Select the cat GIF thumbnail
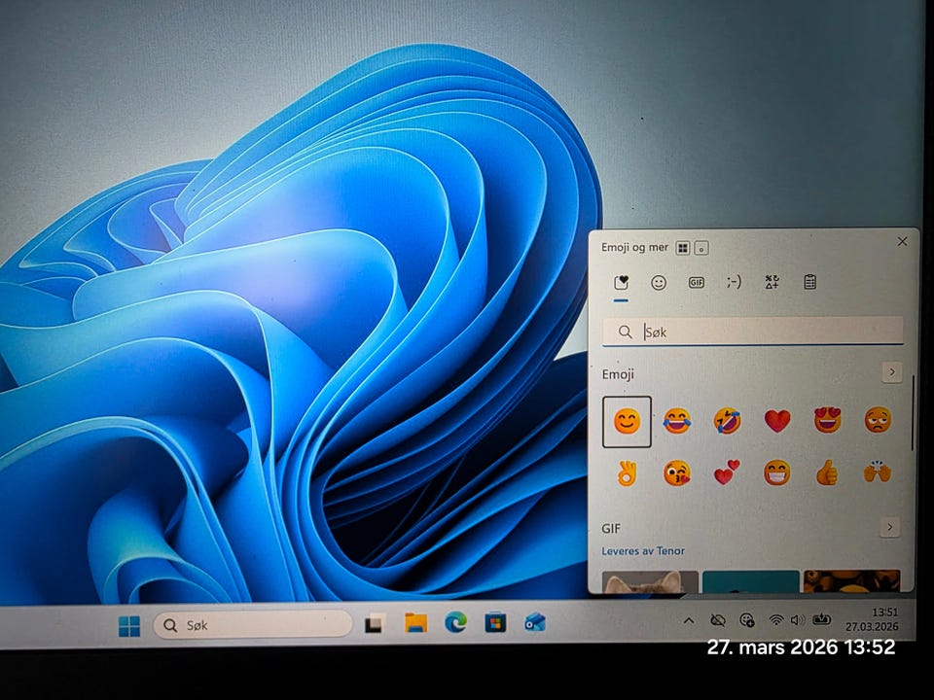This screenshot has width=934, height=700. [x=650, y=581]
